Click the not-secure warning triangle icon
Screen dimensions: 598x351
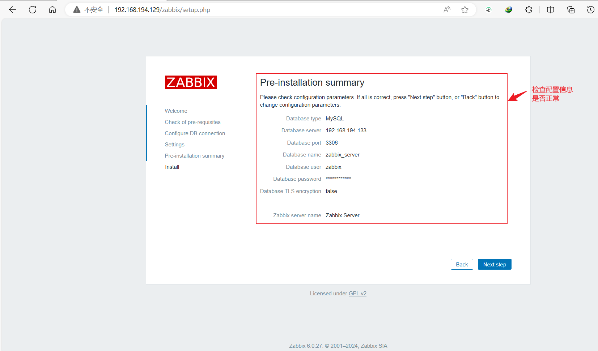click(x=77, y=10)
